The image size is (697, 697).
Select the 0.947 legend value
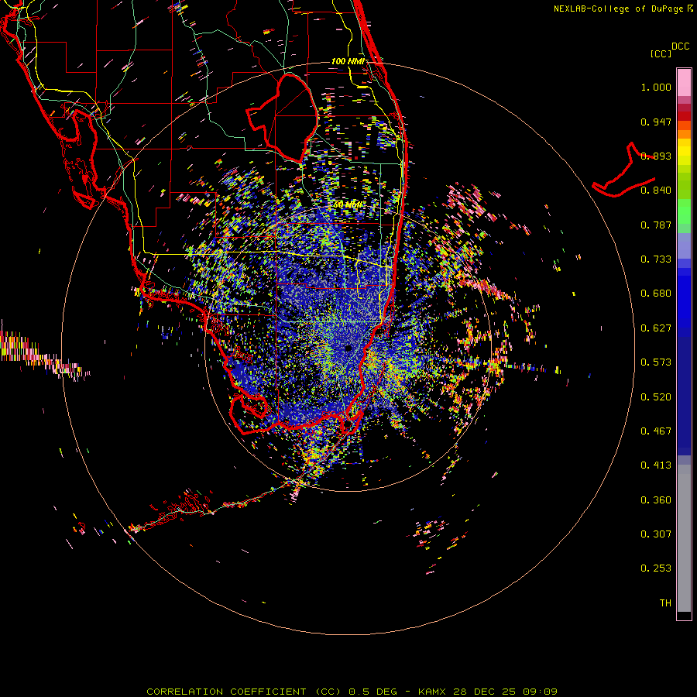pos(656,122)
